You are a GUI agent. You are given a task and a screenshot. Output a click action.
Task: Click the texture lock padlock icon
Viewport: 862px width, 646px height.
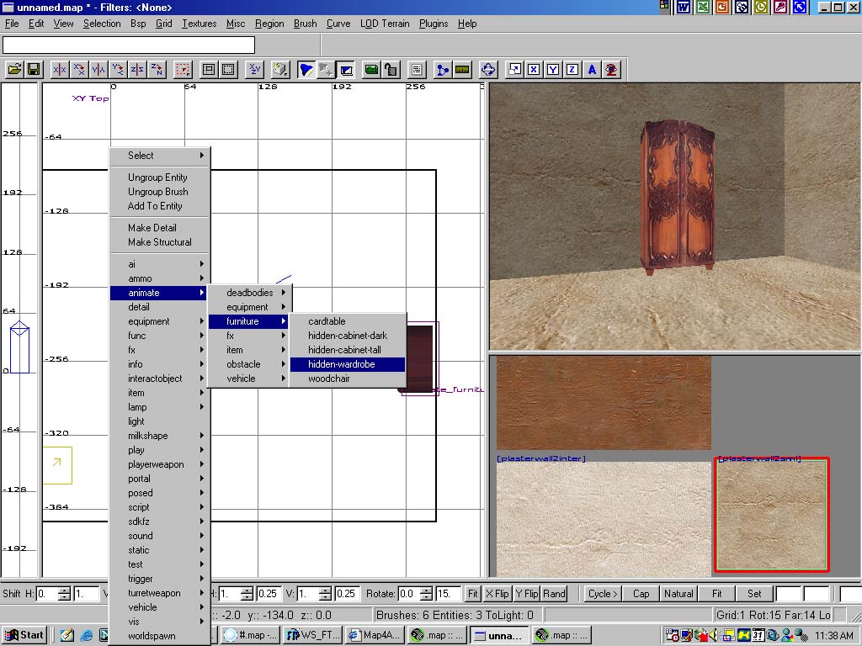click(391, 70)
